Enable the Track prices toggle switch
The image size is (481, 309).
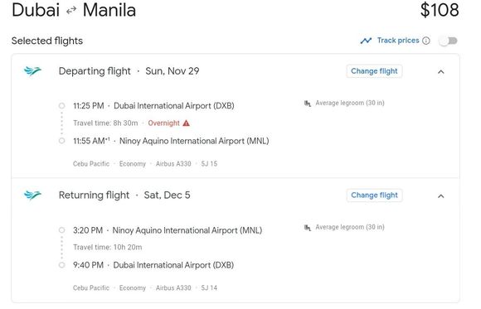click(449, 41)
